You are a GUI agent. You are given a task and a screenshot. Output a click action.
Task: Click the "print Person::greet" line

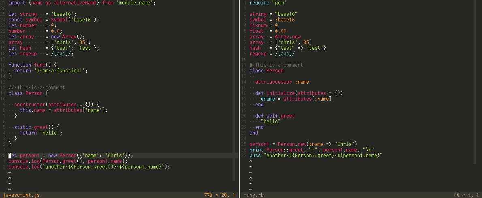click(311, 150)
